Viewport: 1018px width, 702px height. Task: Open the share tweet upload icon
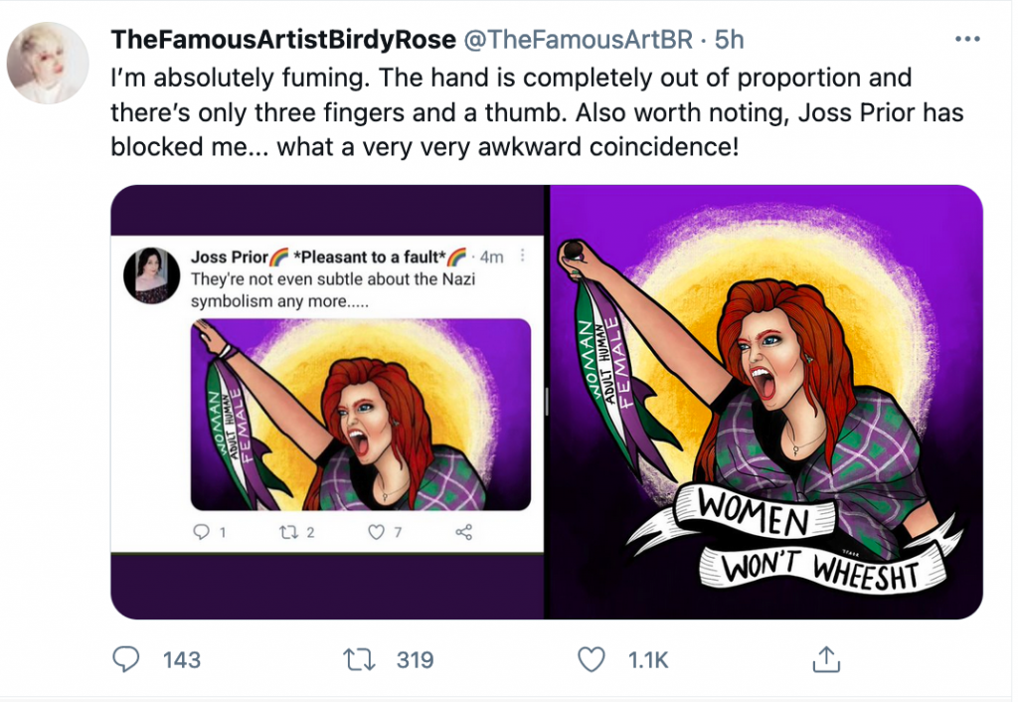827,658
